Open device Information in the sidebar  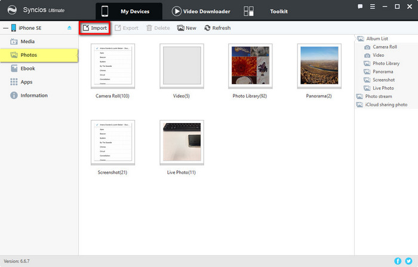(x=33, y=96)
